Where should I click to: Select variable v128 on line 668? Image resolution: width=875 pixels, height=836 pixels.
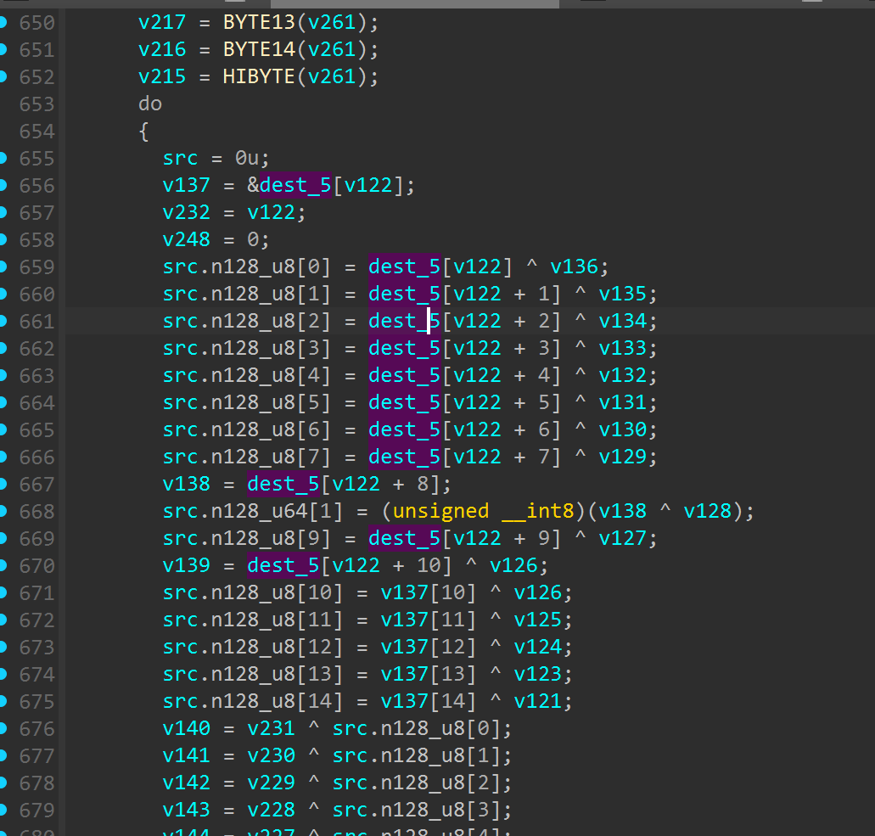tap(708, 511)
